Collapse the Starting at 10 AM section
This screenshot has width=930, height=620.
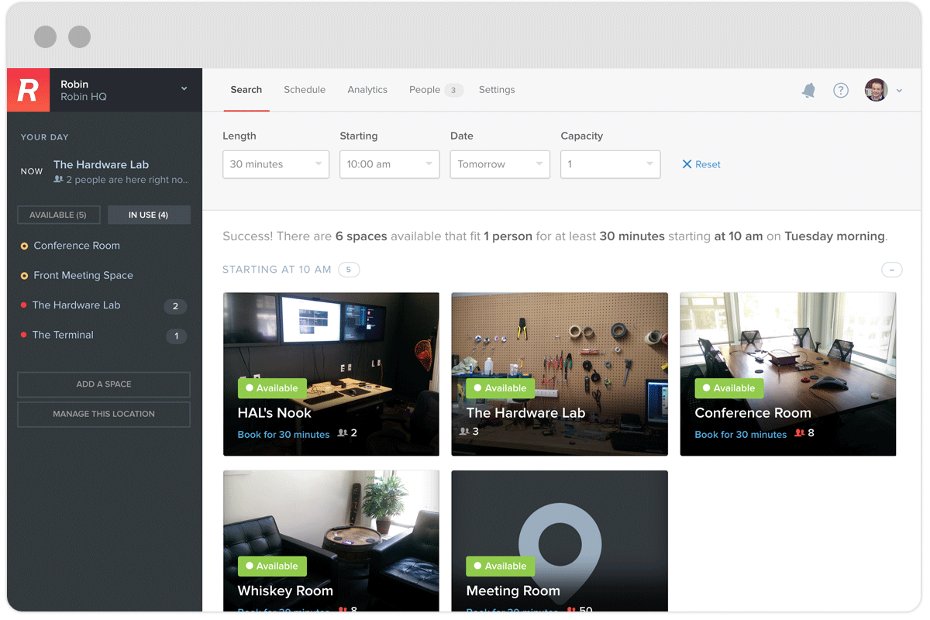click(892, 270)
